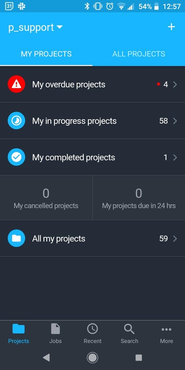Screen dimensions: 185x370
Task: Open the All my projects folder icon
Action: point(16,238)
